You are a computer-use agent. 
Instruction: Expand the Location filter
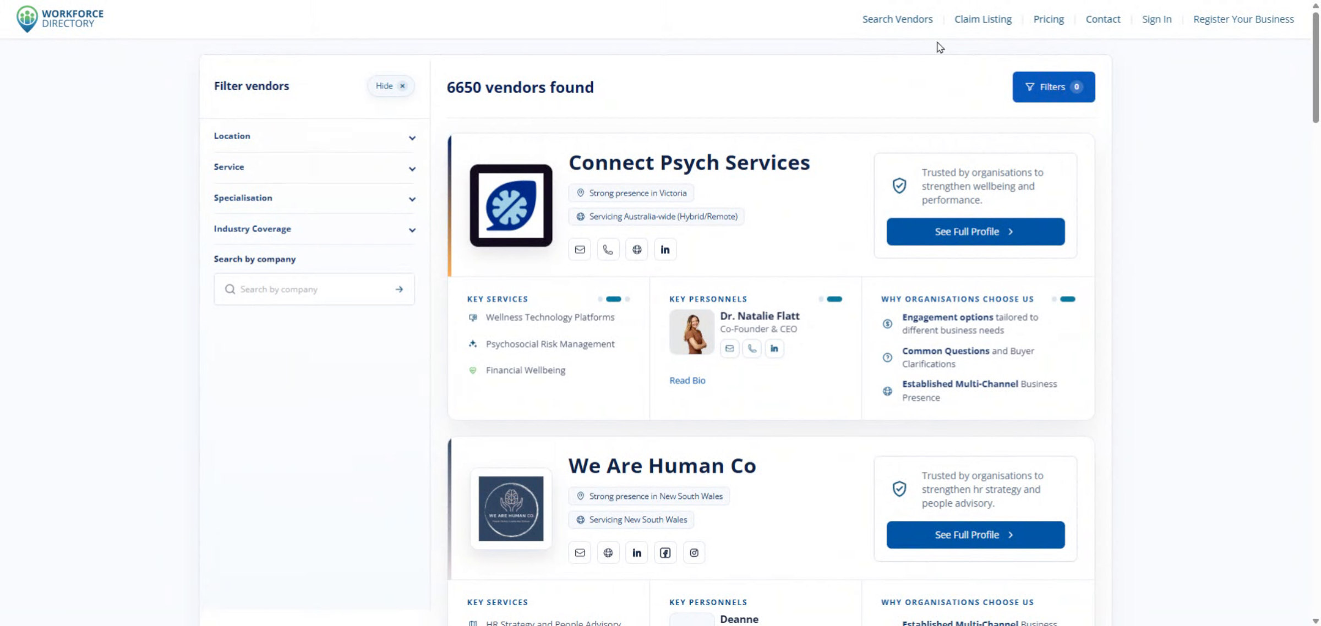[x=314, y=136]
